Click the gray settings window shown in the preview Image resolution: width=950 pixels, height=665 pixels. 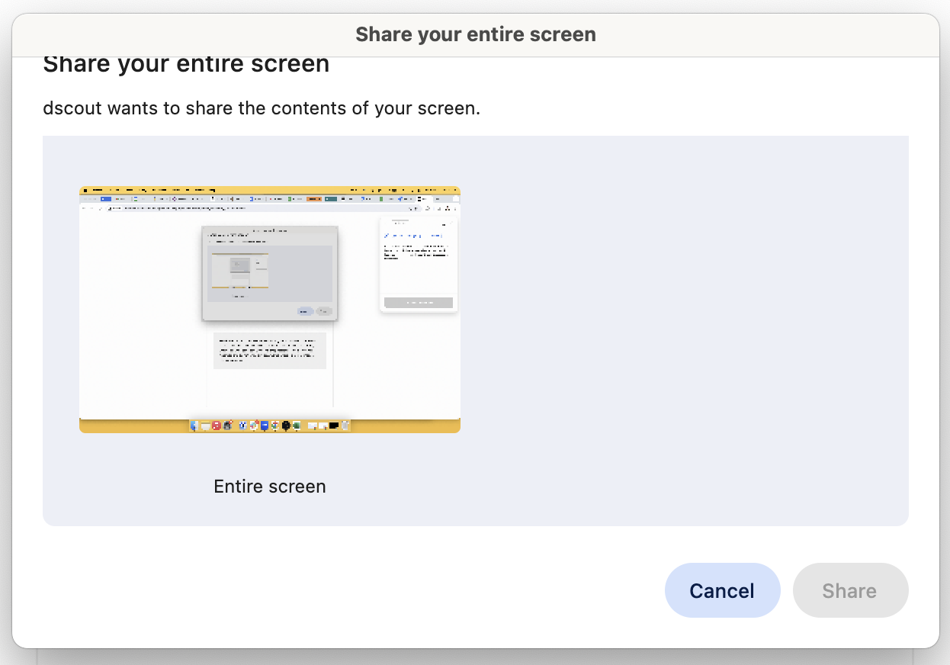click(x=269, y=272)
